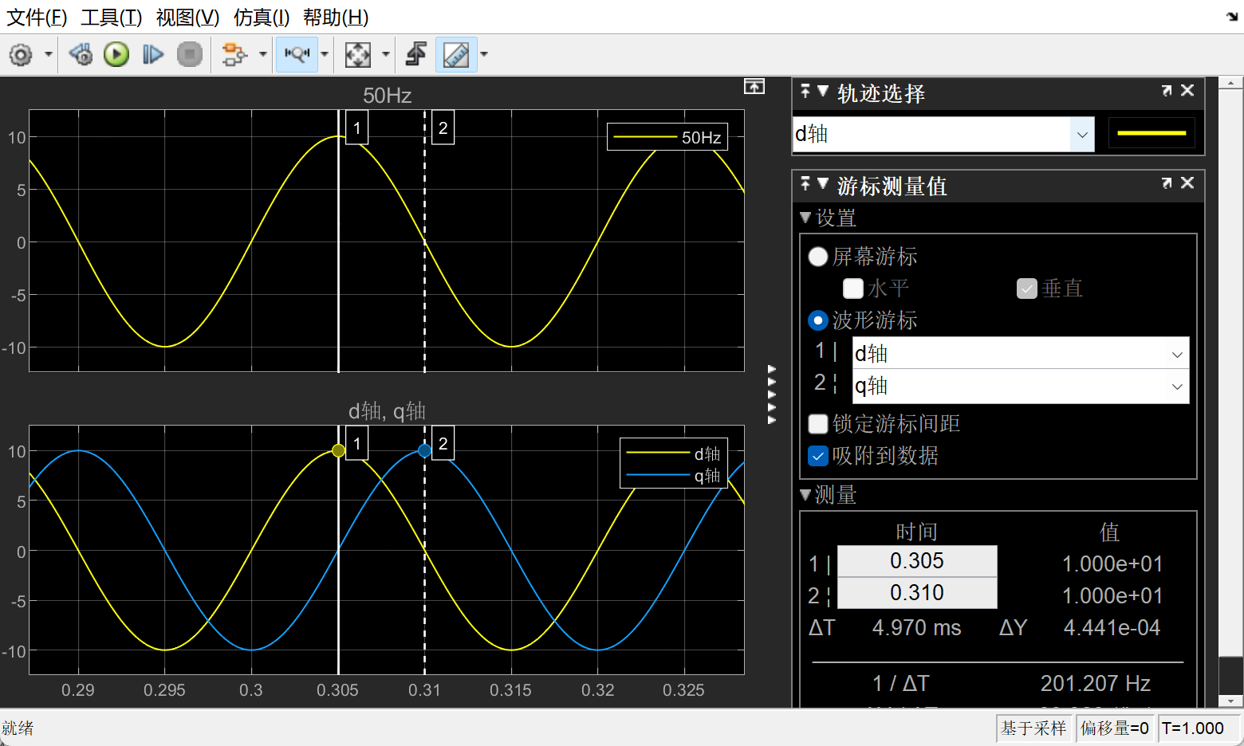Open the dropdown arrow beside the gear icon

coord(48,55)
